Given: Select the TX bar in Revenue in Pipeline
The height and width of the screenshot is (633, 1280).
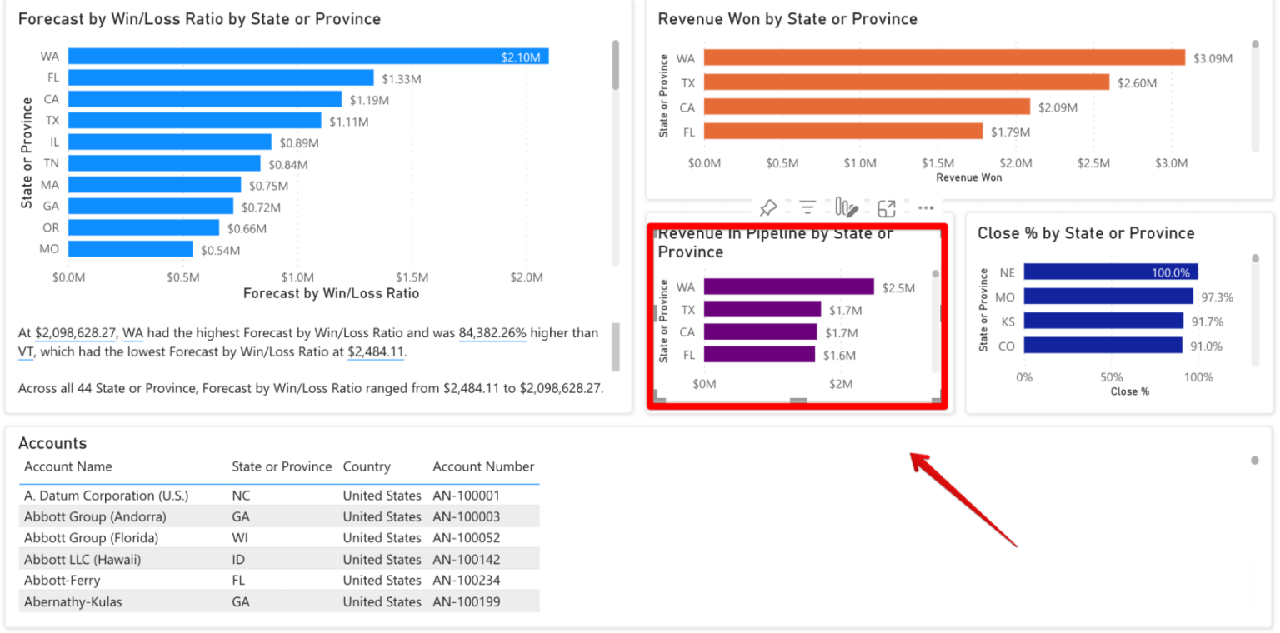Looking at the screenshot, I should click(762, 309).
